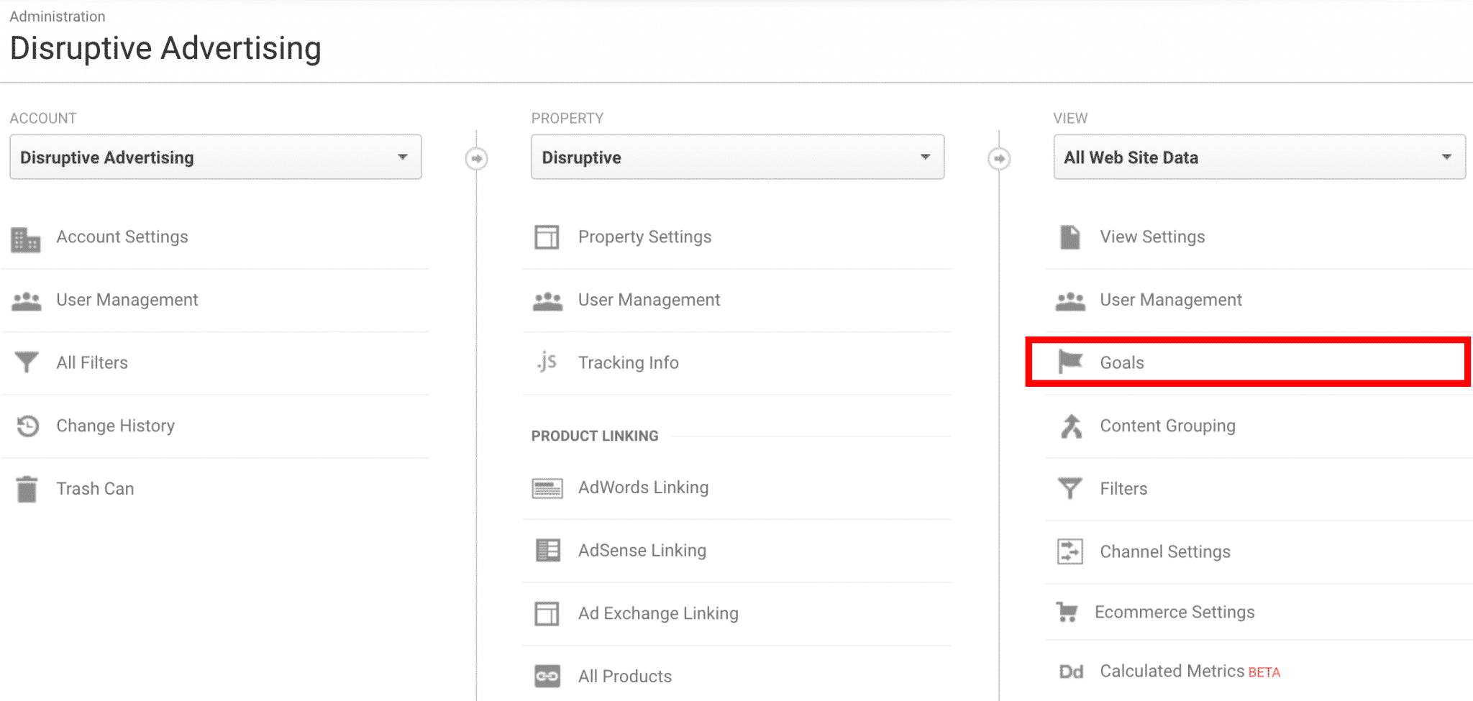This screenshot has width=1473, height=701.
Task: Click the All Products link icon
Action: pos(547,677)
